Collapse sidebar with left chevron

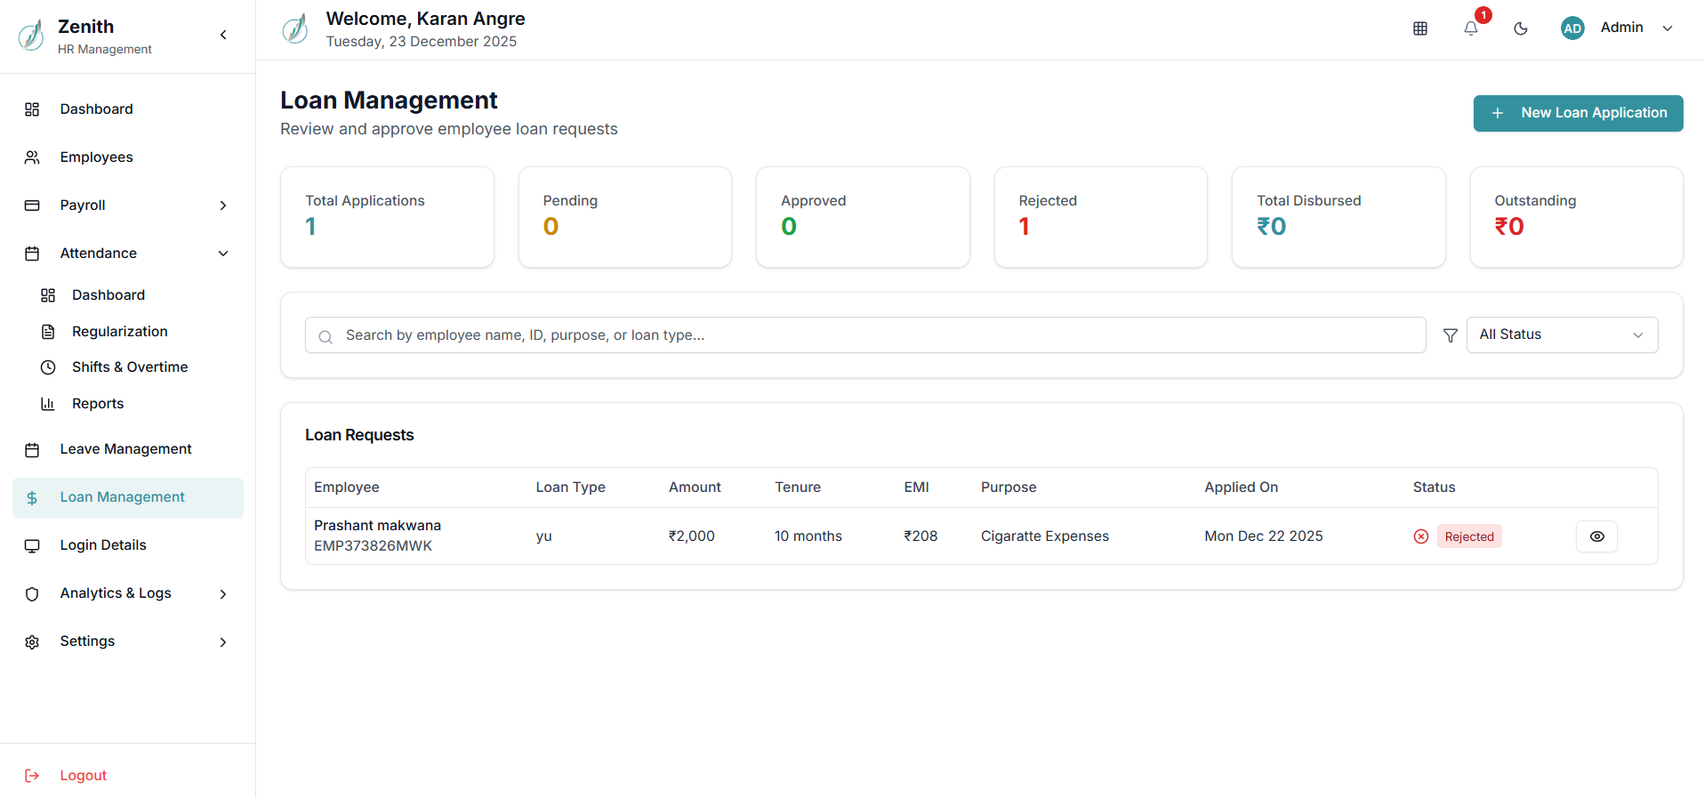223,35
